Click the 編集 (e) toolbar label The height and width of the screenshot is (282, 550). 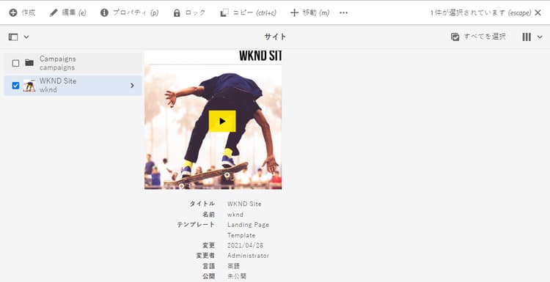tap(73, 13)
